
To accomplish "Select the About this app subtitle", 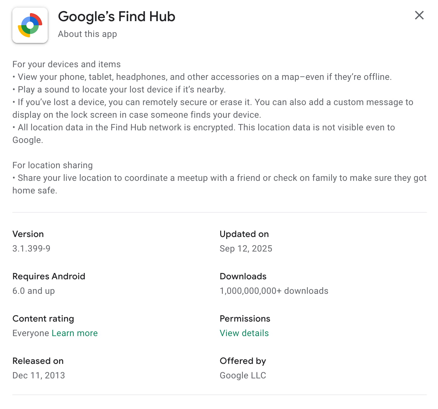I will pyautogui.click(x=87, y=34).
